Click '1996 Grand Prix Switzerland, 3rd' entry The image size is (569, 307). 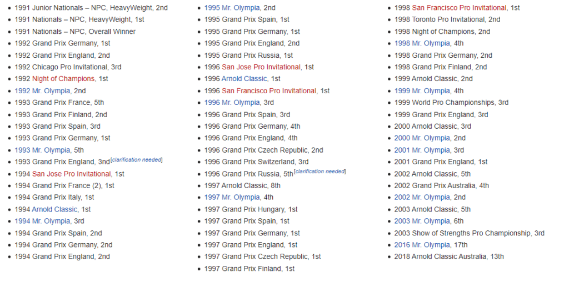(x=257, y=162)
